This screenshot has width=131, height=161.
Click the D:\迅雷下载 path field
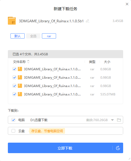[x=39, y=120]
